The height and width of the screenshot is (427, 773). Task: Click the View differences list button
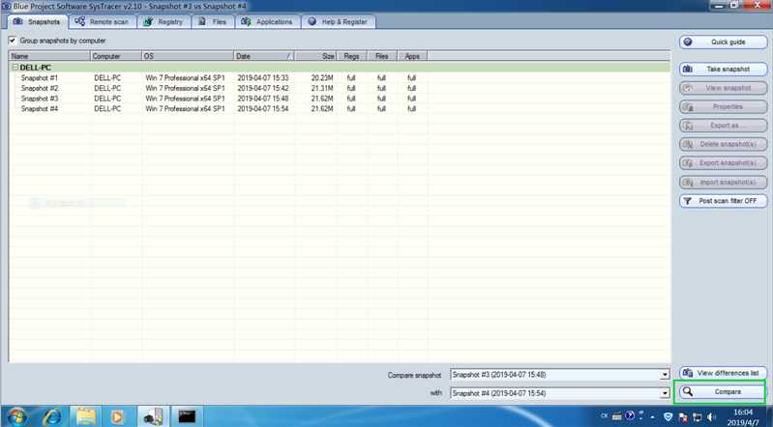(724, 373)
